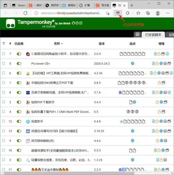
Task: Select checkbox for 网盘助手 row
Action: click(x=3, y=121)
